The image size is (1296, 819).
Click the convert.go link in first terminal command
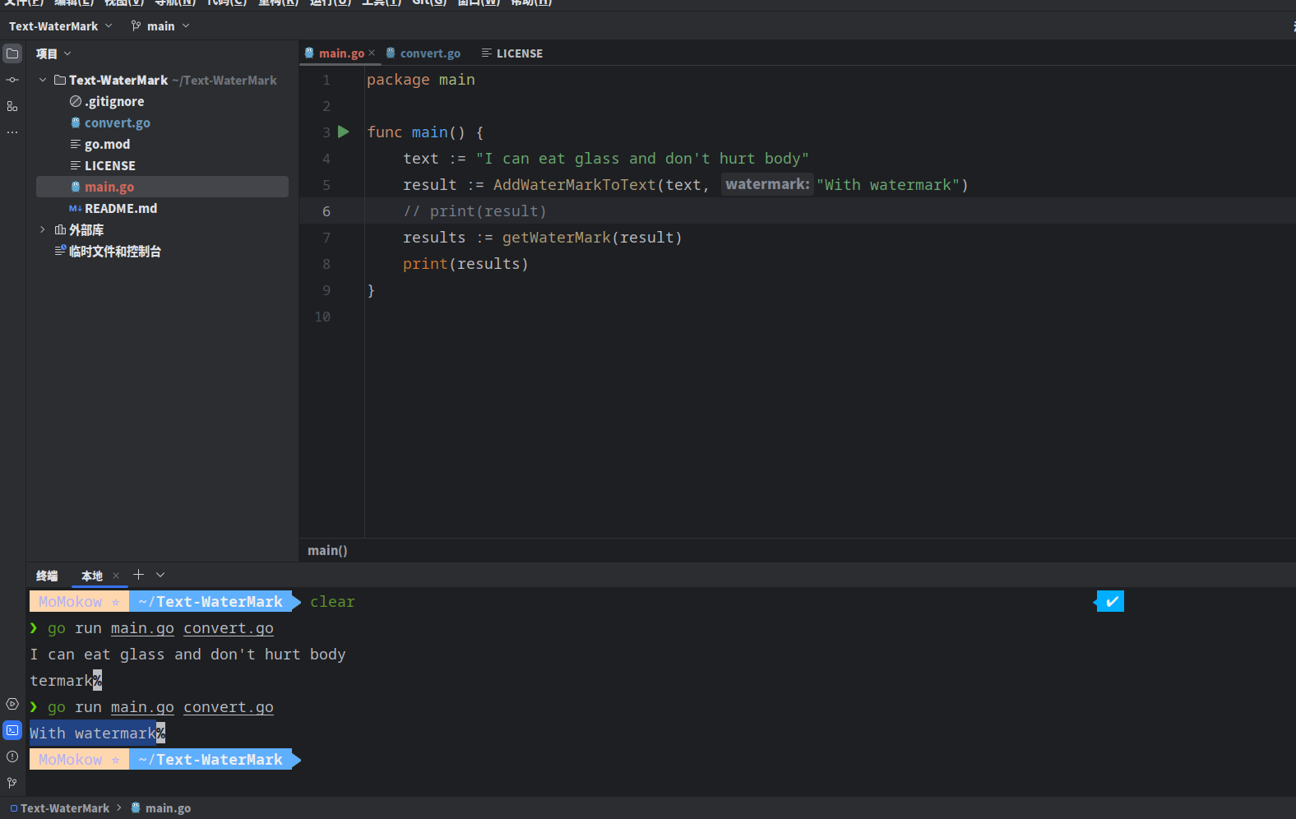tap(229, 628)
